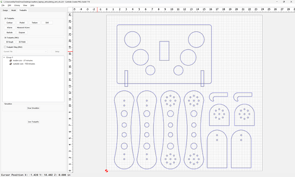Click the outside-cuts toolpath icon
295x177 pixels.
click(x=10, y=64)
